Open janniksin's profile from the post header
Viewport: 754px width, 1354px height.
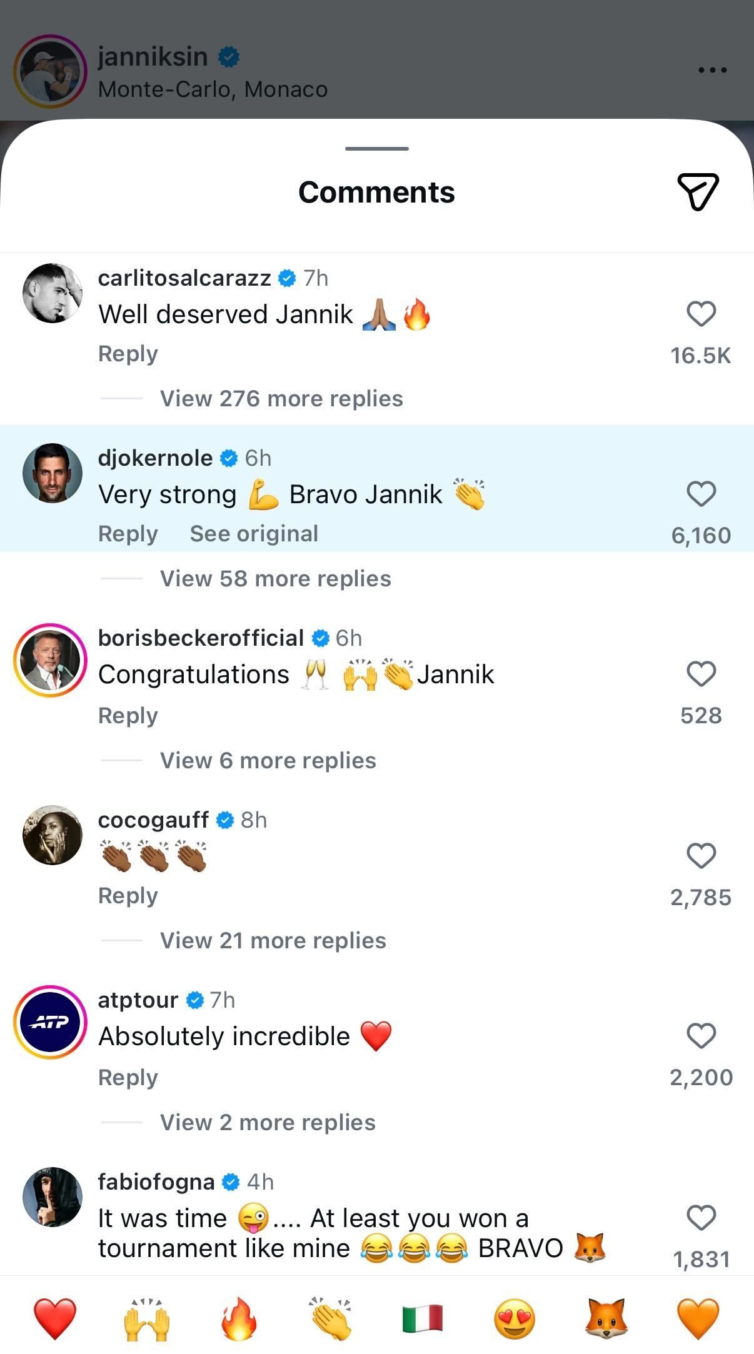[x=153, y=56]
